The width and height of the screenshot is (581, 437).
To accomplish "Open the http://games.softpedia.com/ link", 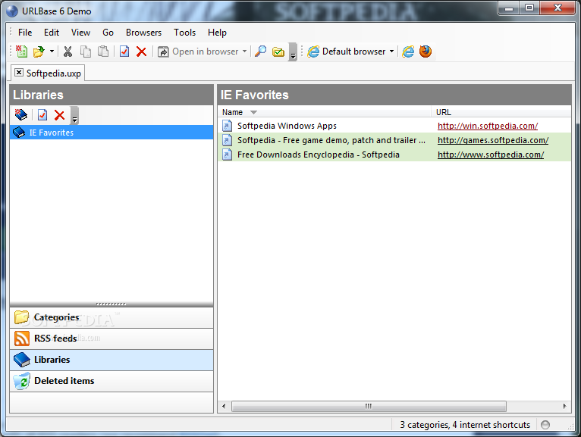I will coord(493,140).
